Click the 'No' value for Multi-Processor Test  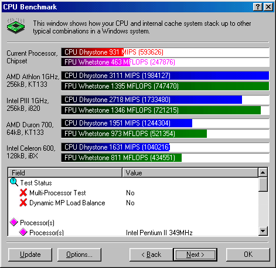click(x=130, y=193)
